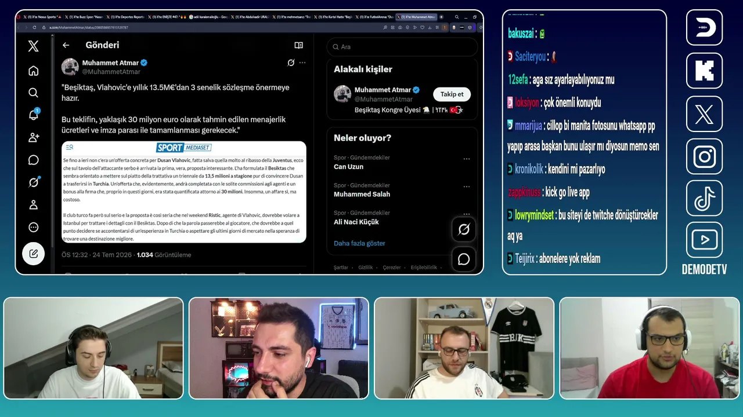The image size is (743, 417).
Task: Click the username loksiyon in chat
Action: tap(527, 103)
